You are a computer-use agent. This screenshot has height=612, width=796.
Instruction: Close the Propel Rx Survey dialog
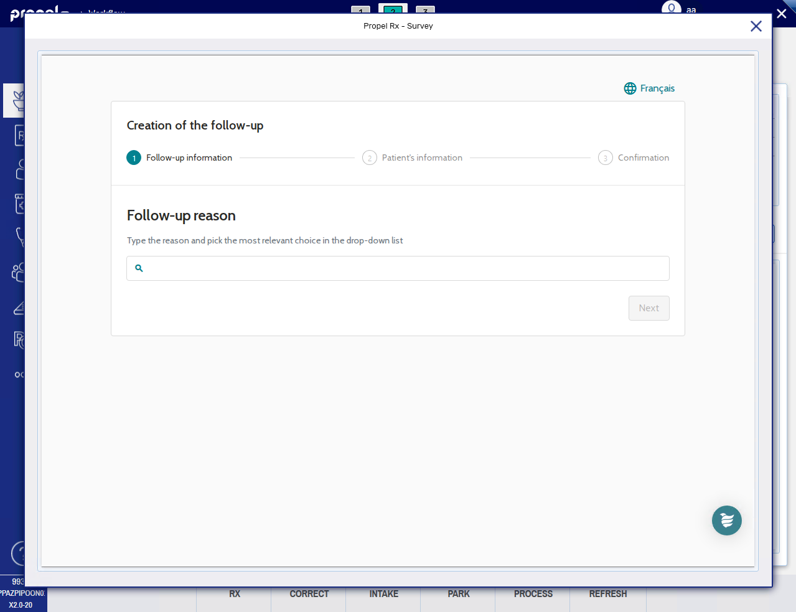[756, 26]
